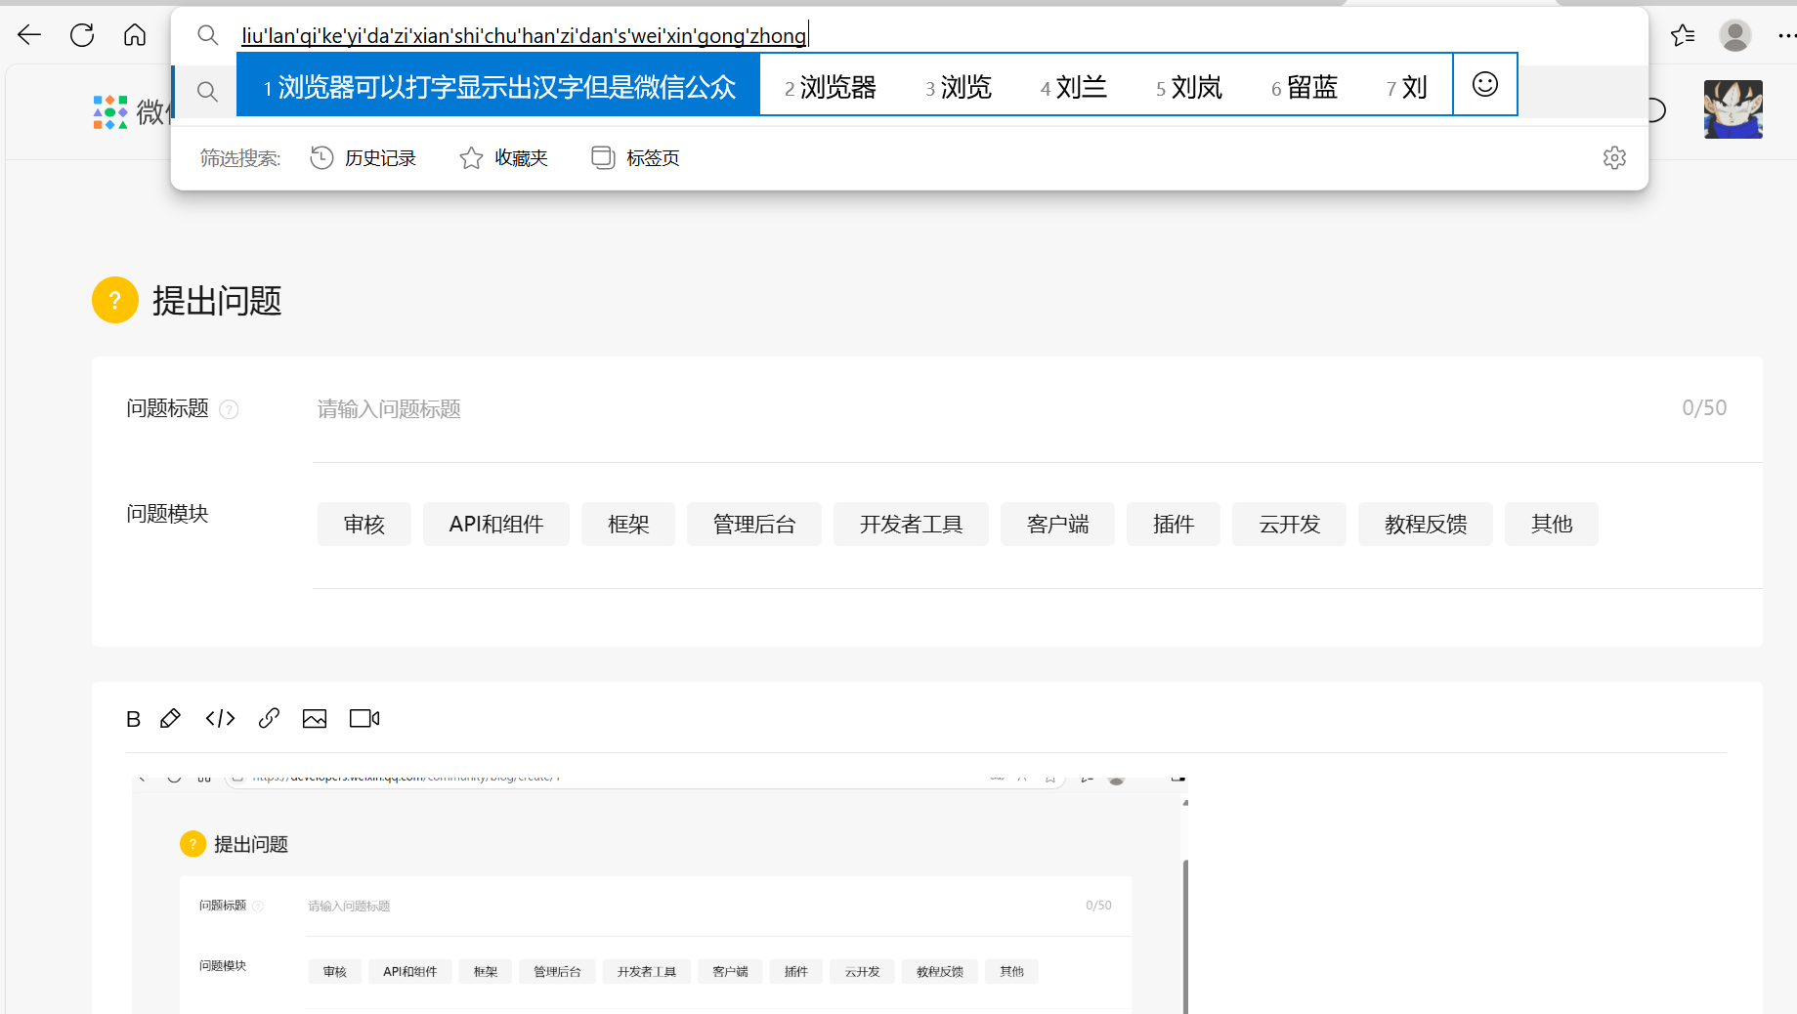Insert a code block with the code icon

221,719
